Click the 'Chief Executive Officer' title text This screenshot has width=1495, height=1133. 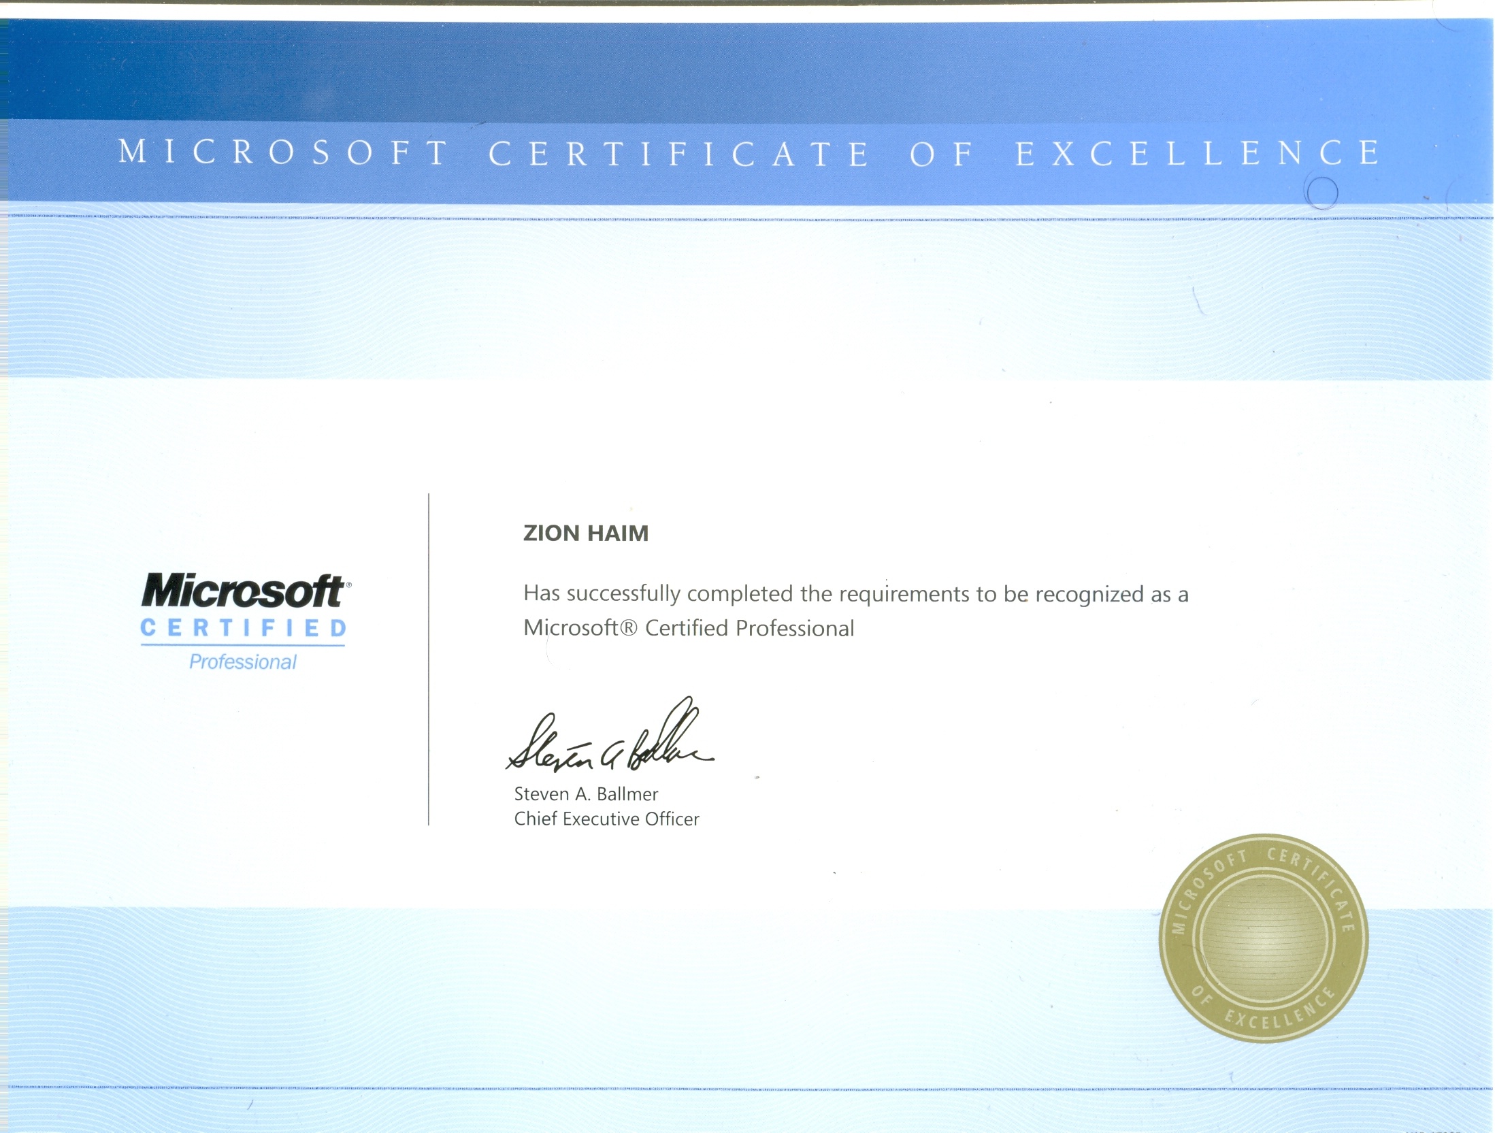click(606, 819)
